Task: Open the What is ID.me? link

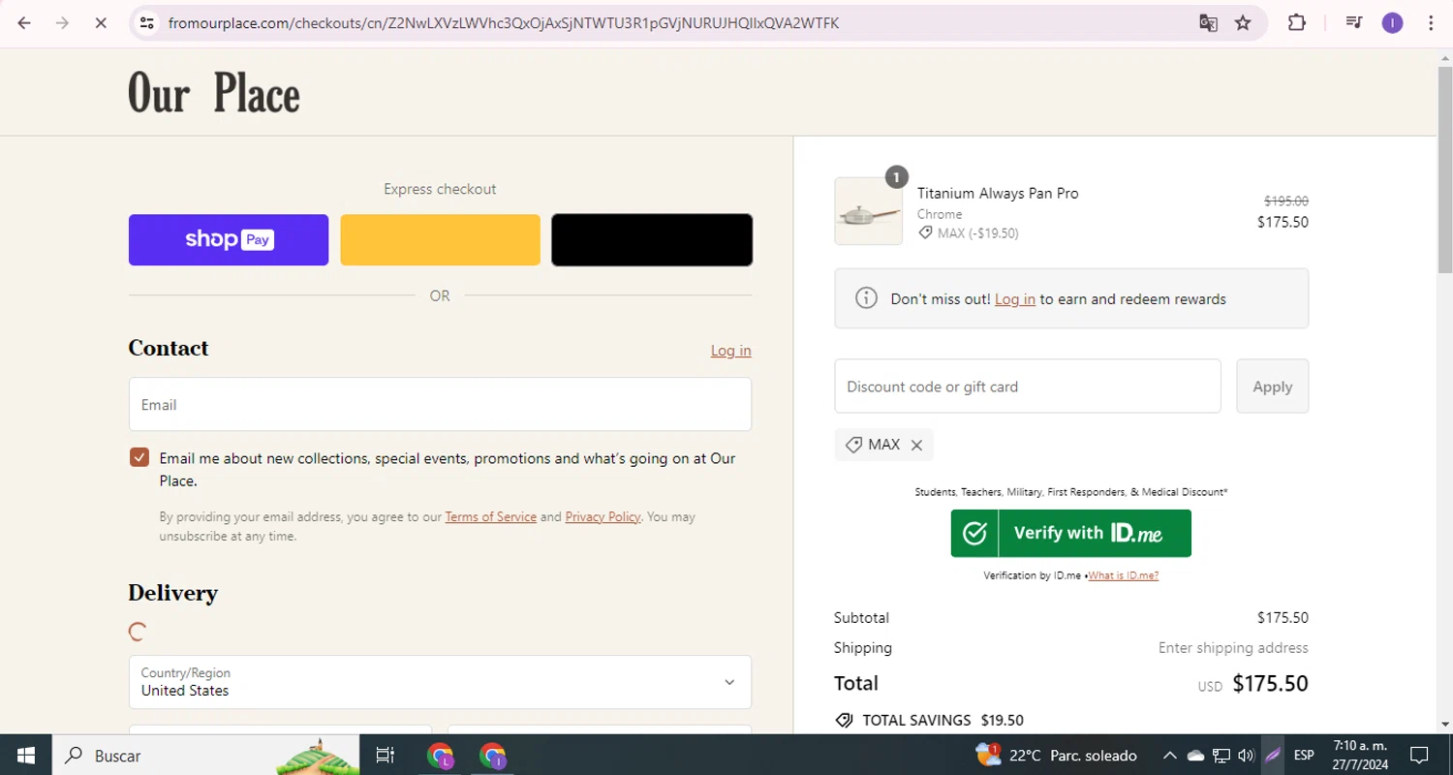Action: pyautogui.click(x=1123, y=575)
